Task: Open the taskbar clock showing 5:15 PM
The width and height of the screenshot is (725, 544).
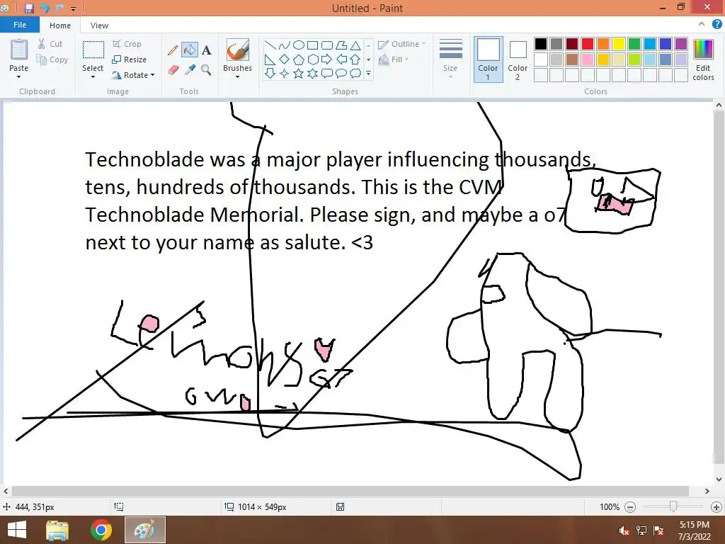Action: [694, 531]
